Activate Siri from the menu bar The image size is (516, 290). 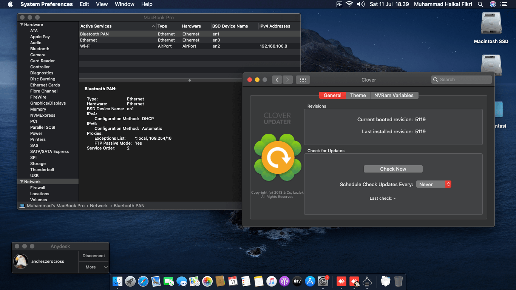click(493, 4)
